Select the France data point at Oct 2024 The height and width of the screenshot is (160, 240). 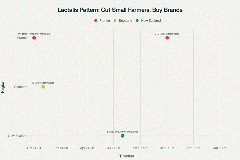(34, 38)
